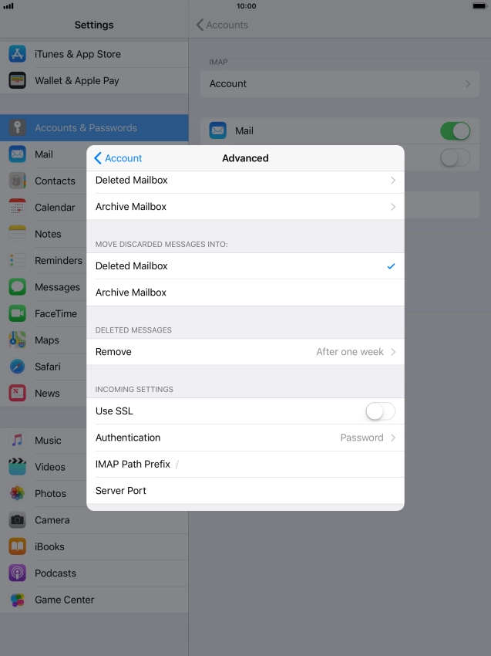Open the IMAP Account row chevron
This screenshot has width=491, height=656.
click(468, 83)
